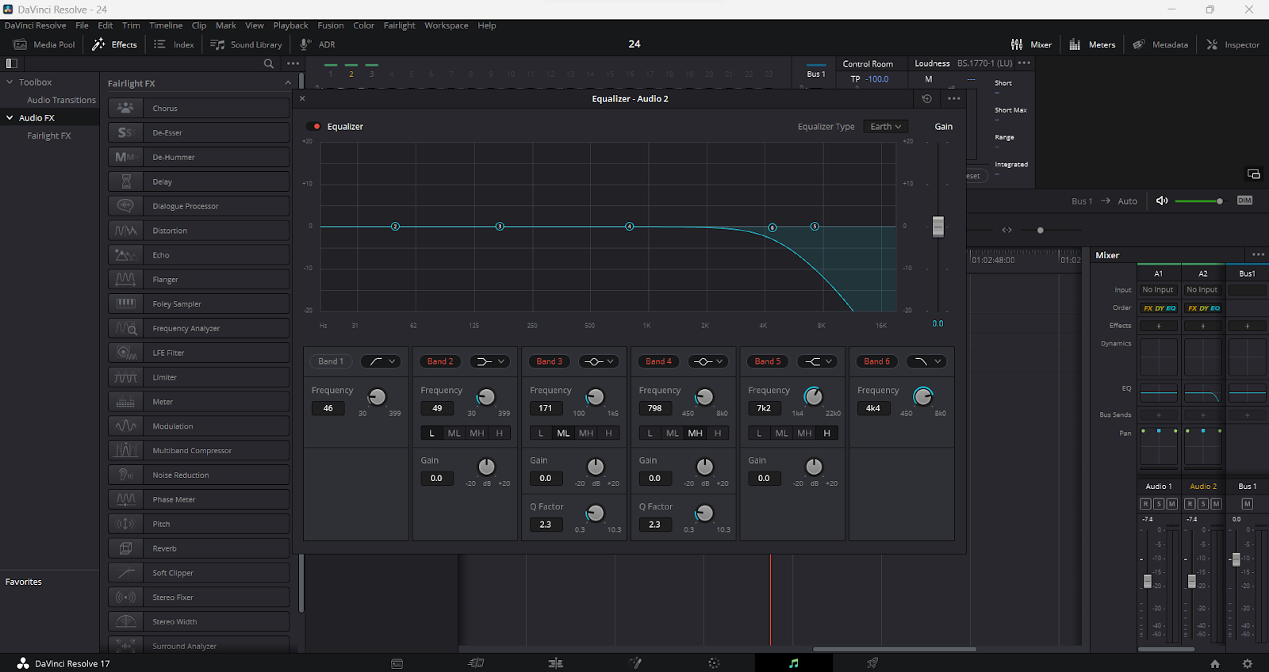Select ML range for Band 3
Image resolution: width=1269 pixels, height=672 pixels.
(x=563, y=433)
